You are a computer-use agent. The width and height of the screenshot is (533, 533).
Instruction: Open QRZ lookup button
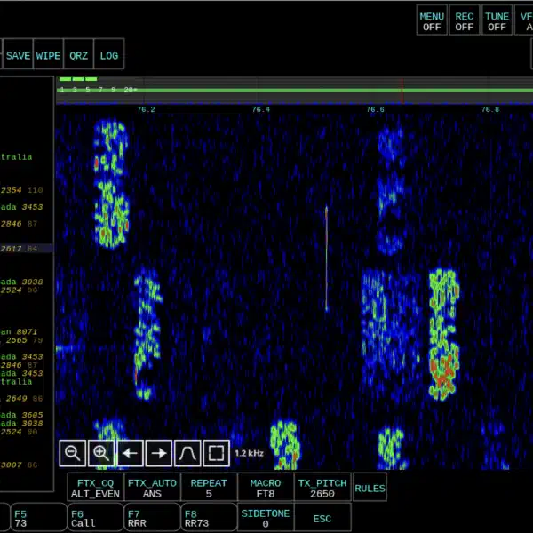click(78, 54)
